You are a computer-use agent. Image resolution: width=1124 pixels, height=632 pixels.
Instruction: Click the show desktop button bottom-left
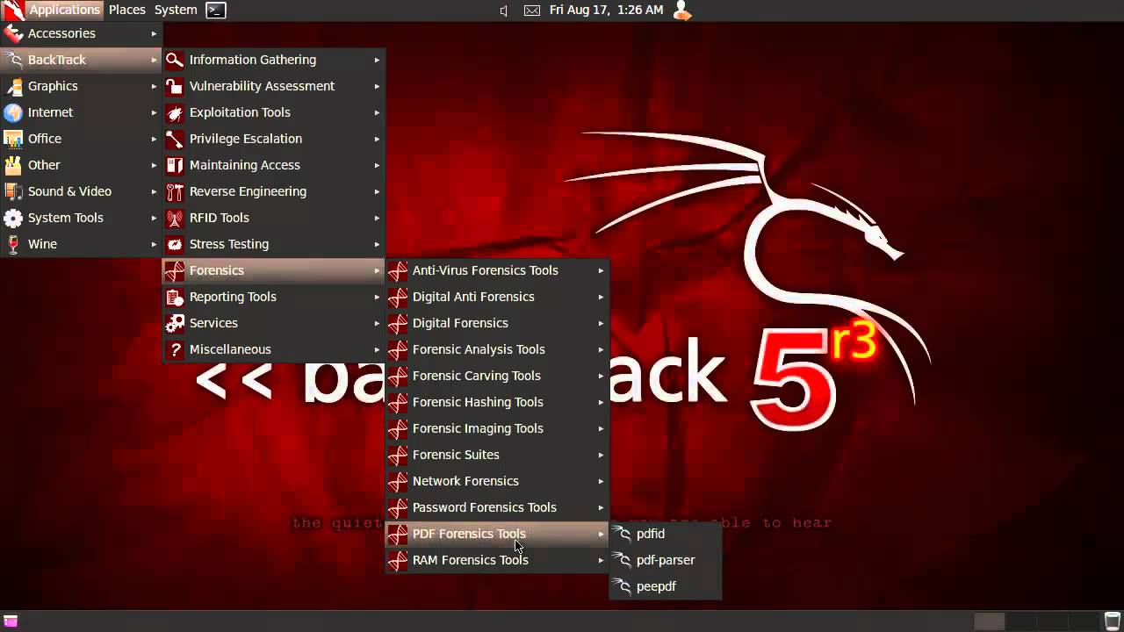click(x=11, y=621)
